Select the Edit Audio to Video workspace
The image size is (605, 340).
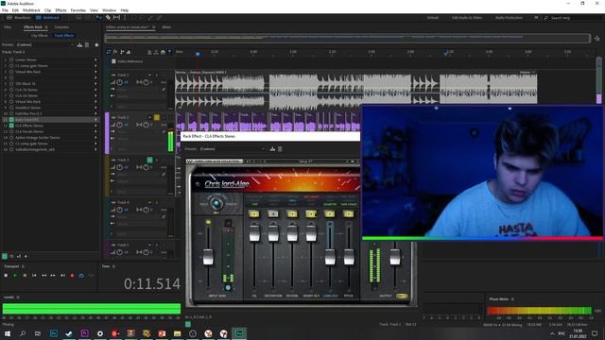coord(467,18)
